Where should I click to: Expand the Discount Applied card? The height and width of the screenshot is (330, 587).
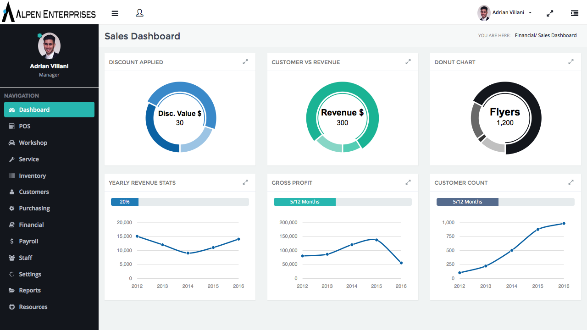click(x=245, y=62)
